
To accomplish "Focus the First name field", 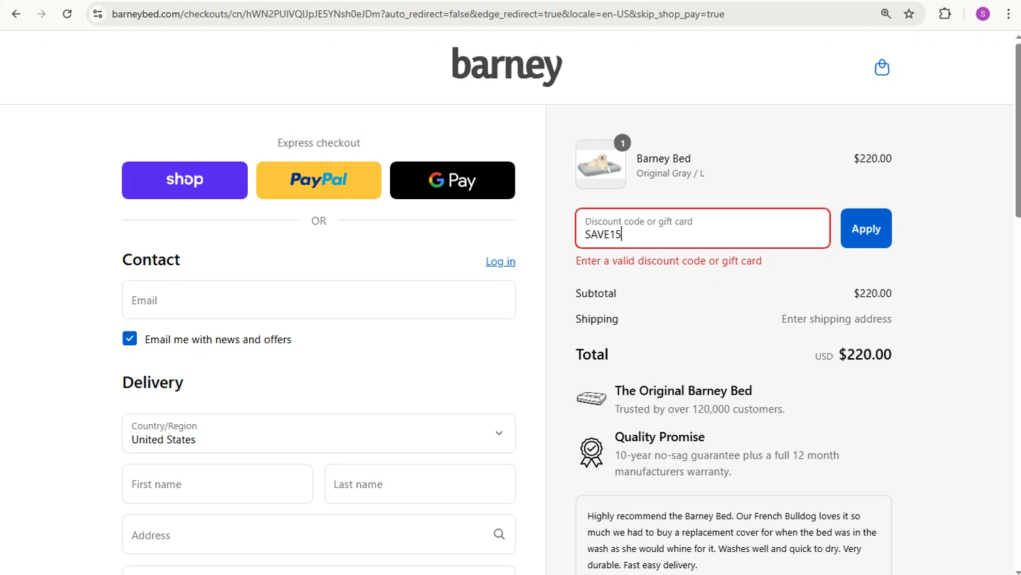I will coord(218,484).
